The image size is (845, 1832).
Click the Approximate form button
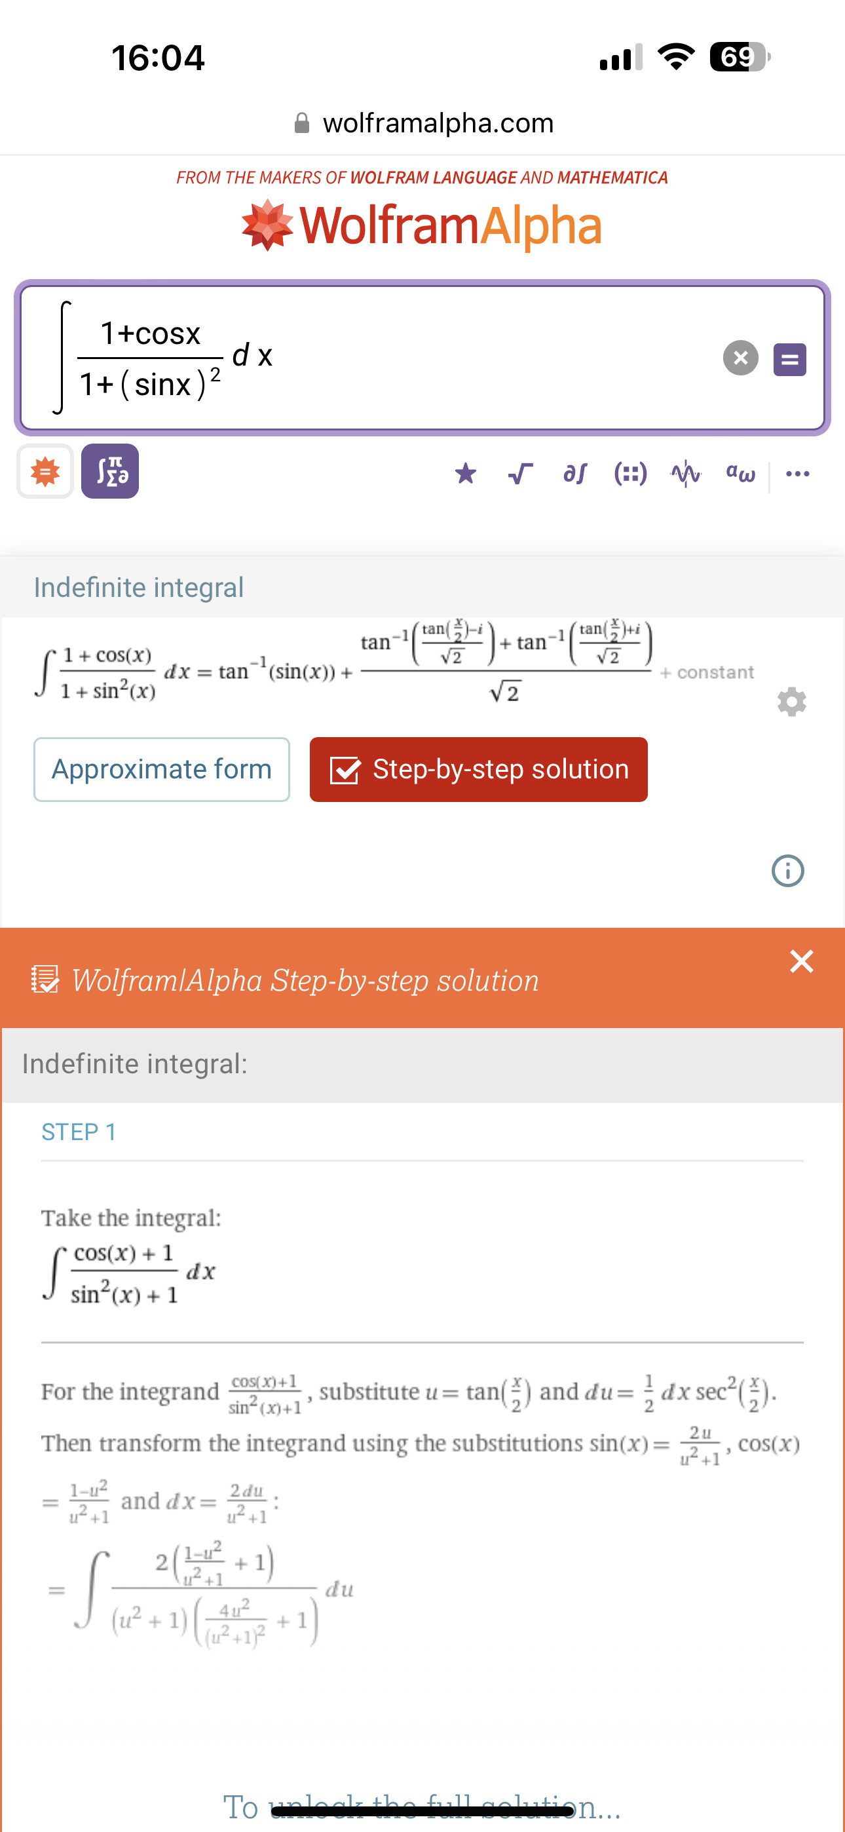[x=161, y=769]
